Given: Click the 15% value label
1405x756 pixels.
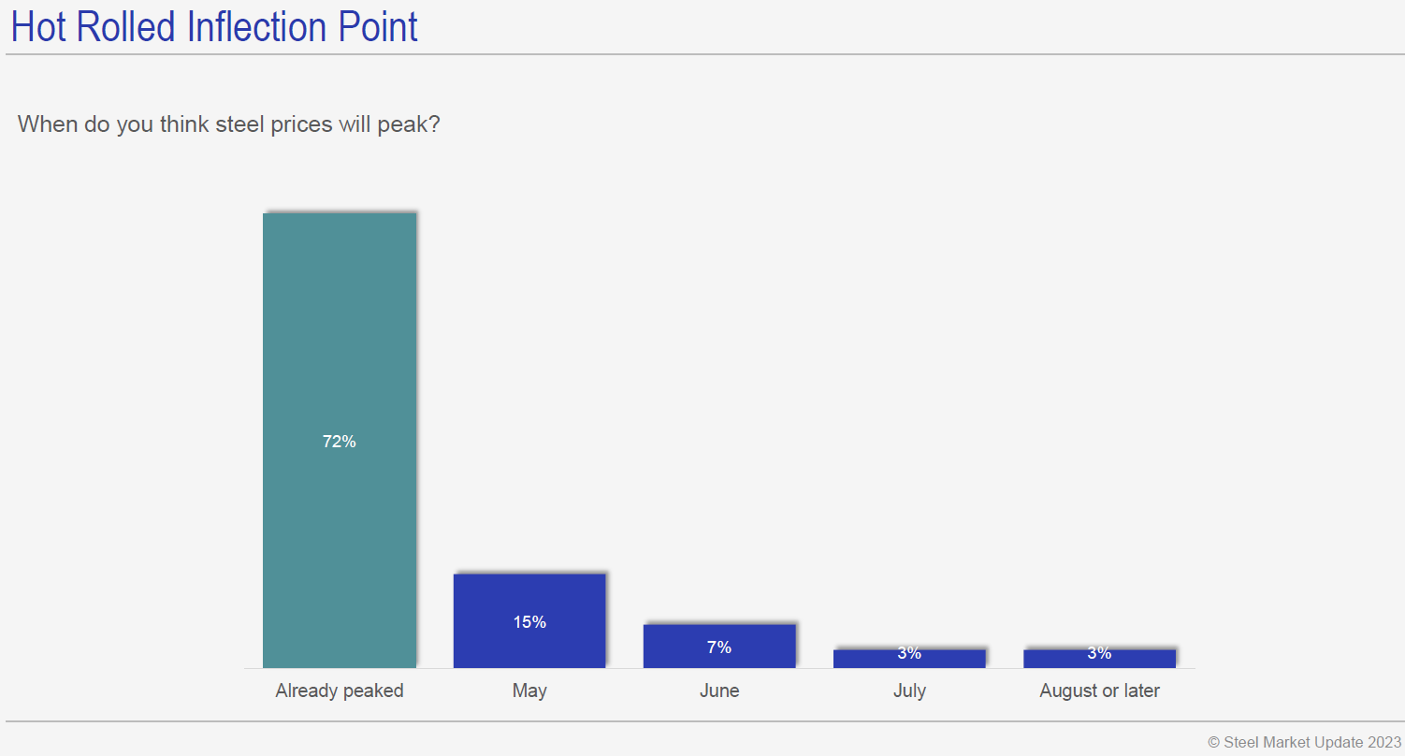Looking at the screenshot, I should [x=529, y=622].
